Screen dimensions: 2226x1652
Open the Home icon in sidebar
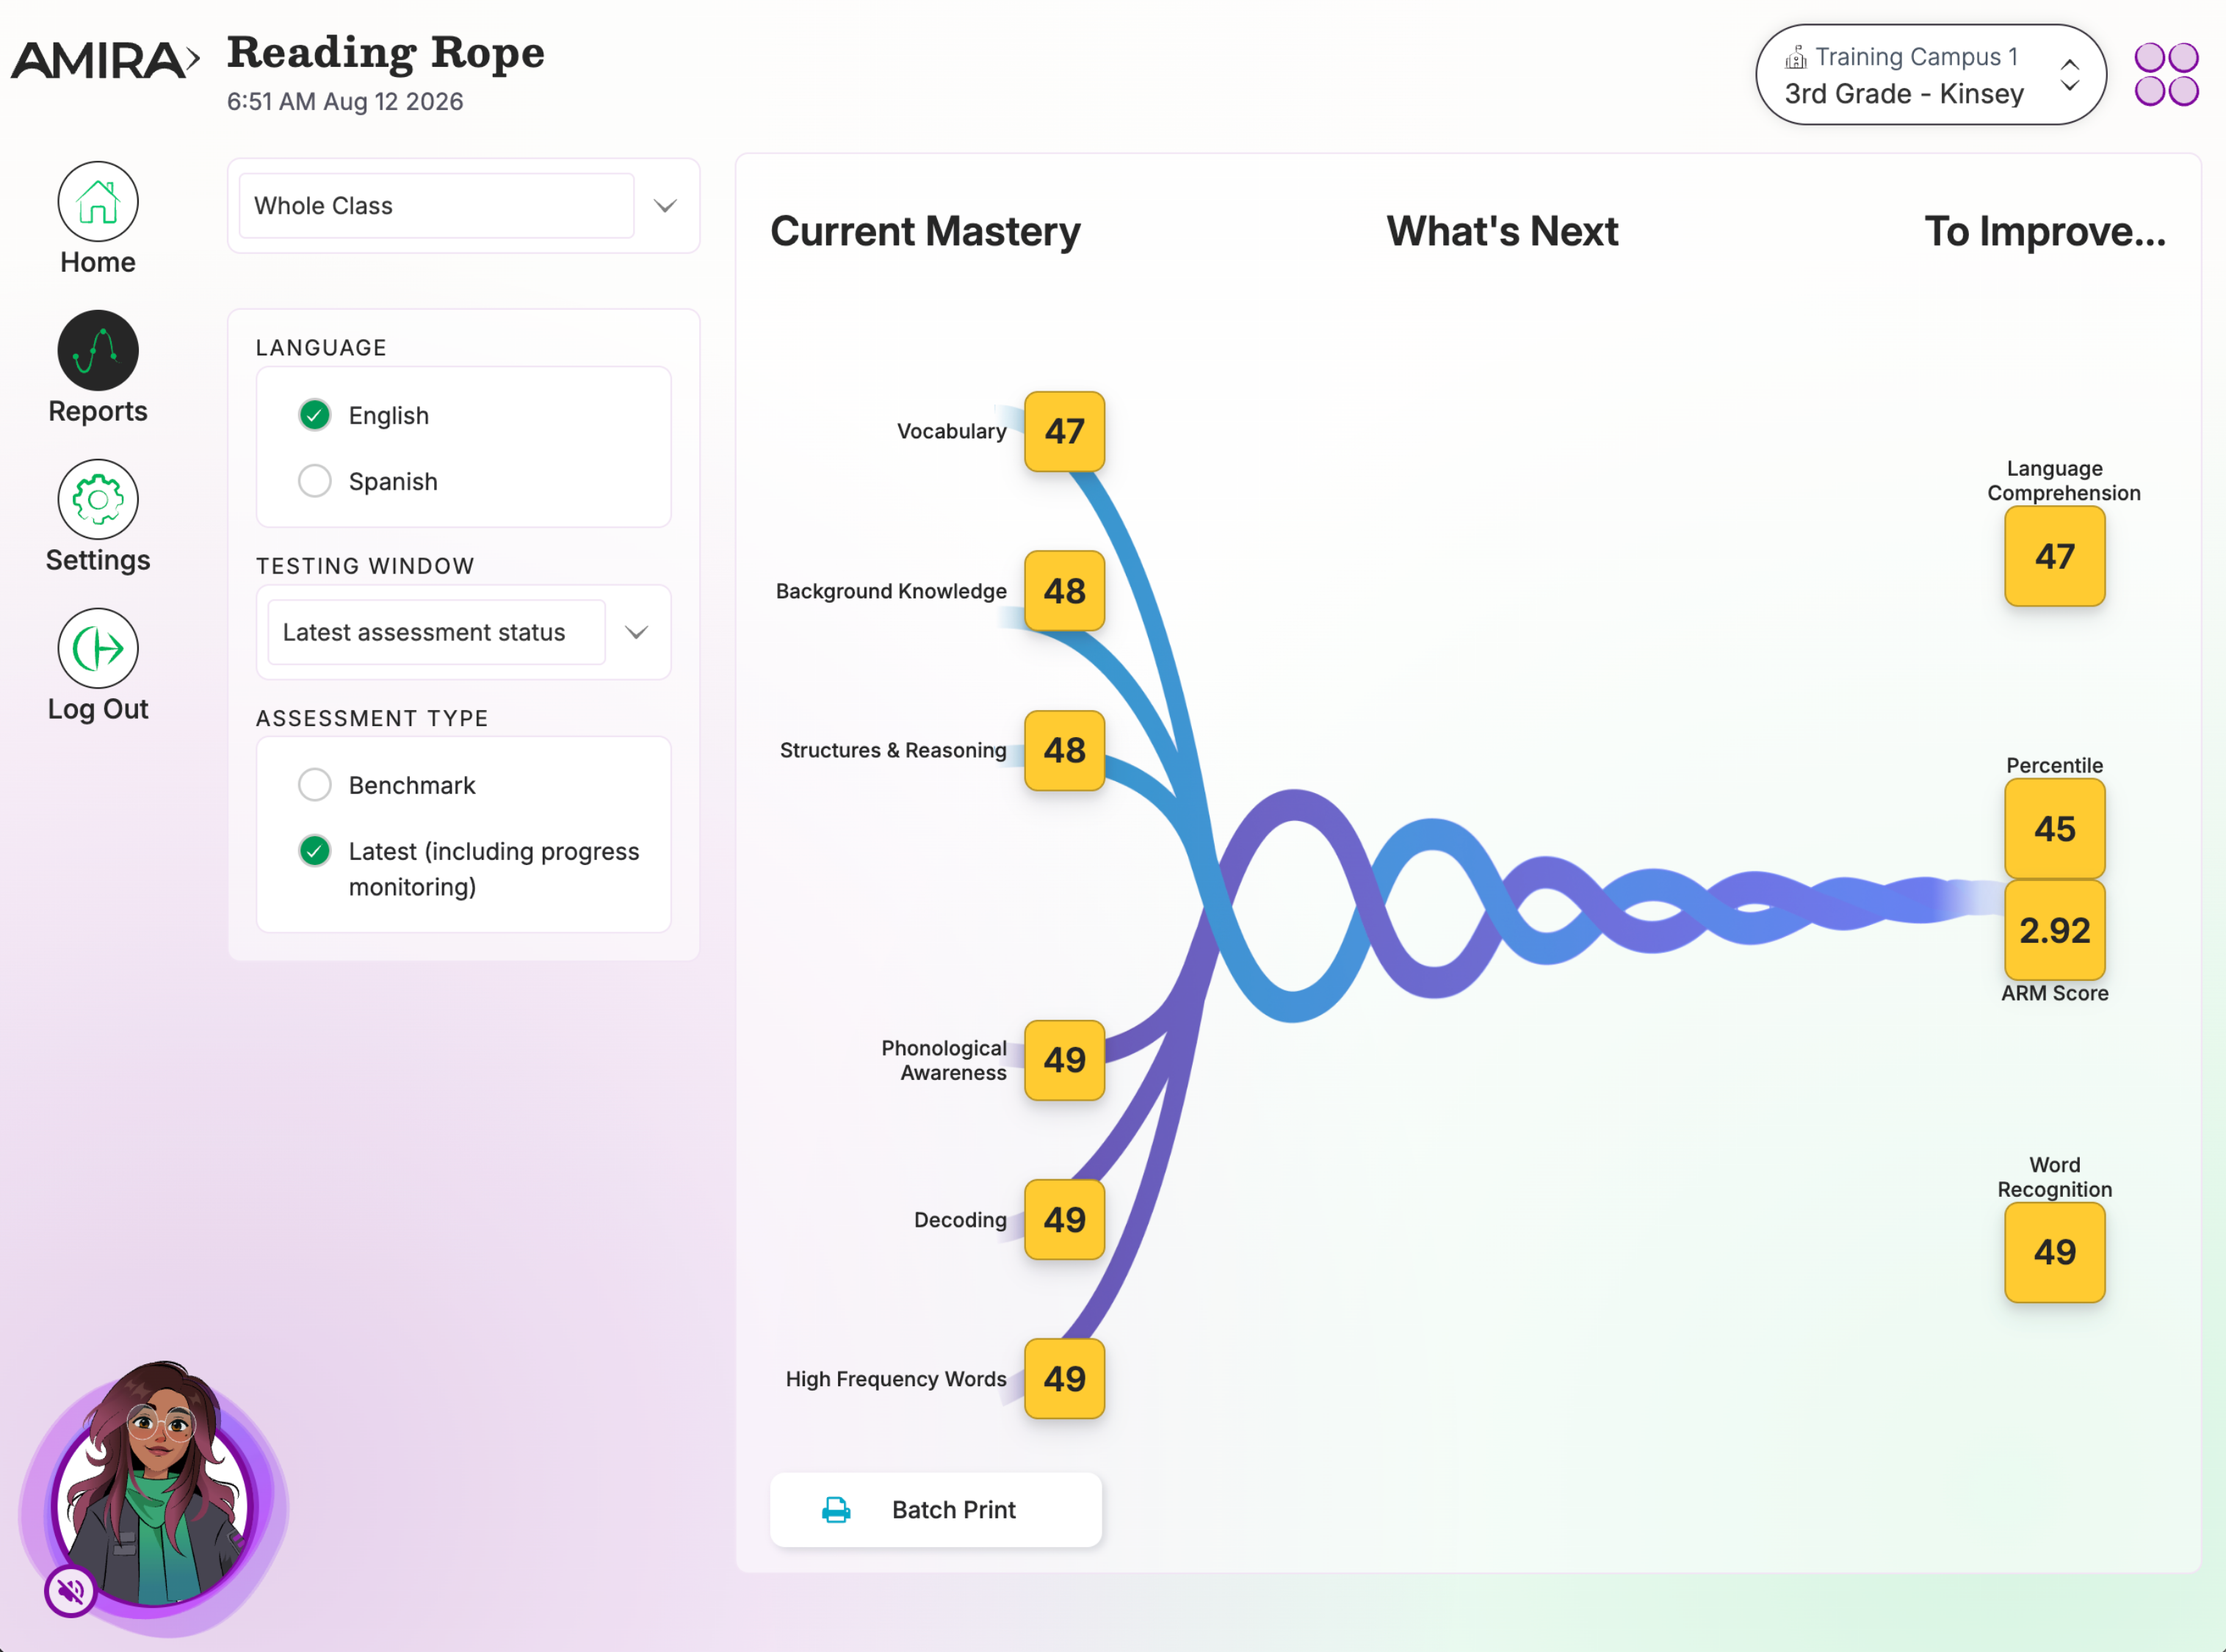[x=98, y=201]
